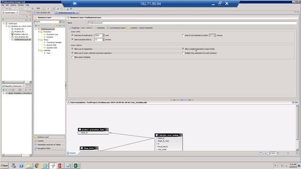Click the Delete (X) toolbar icon
Viewport: 301px width, 169px height.
32,8
